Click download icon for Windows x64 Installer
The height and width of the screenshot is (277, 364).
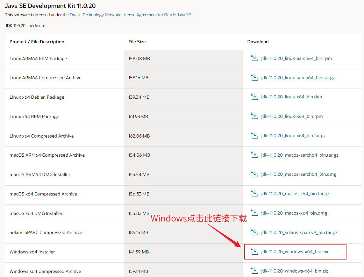254,252
